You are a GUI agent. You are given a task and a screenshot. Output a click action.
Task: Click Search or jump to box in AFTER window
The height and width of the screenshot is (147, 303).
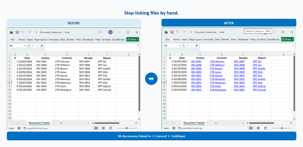click(258, 31)
